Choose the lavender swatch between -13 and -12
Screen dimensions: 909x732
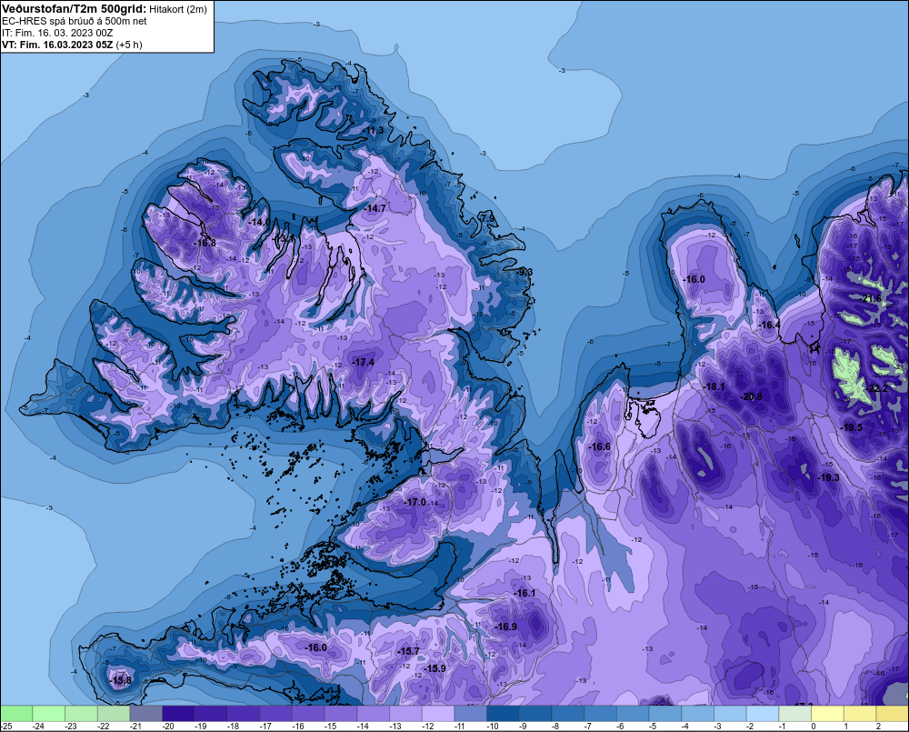tap(405, 713)
